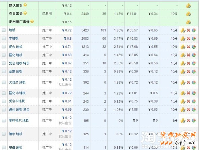Open the 木地板 keyword link
The height and width of the screenshot is (150, 199).
(x=13, y=38)
